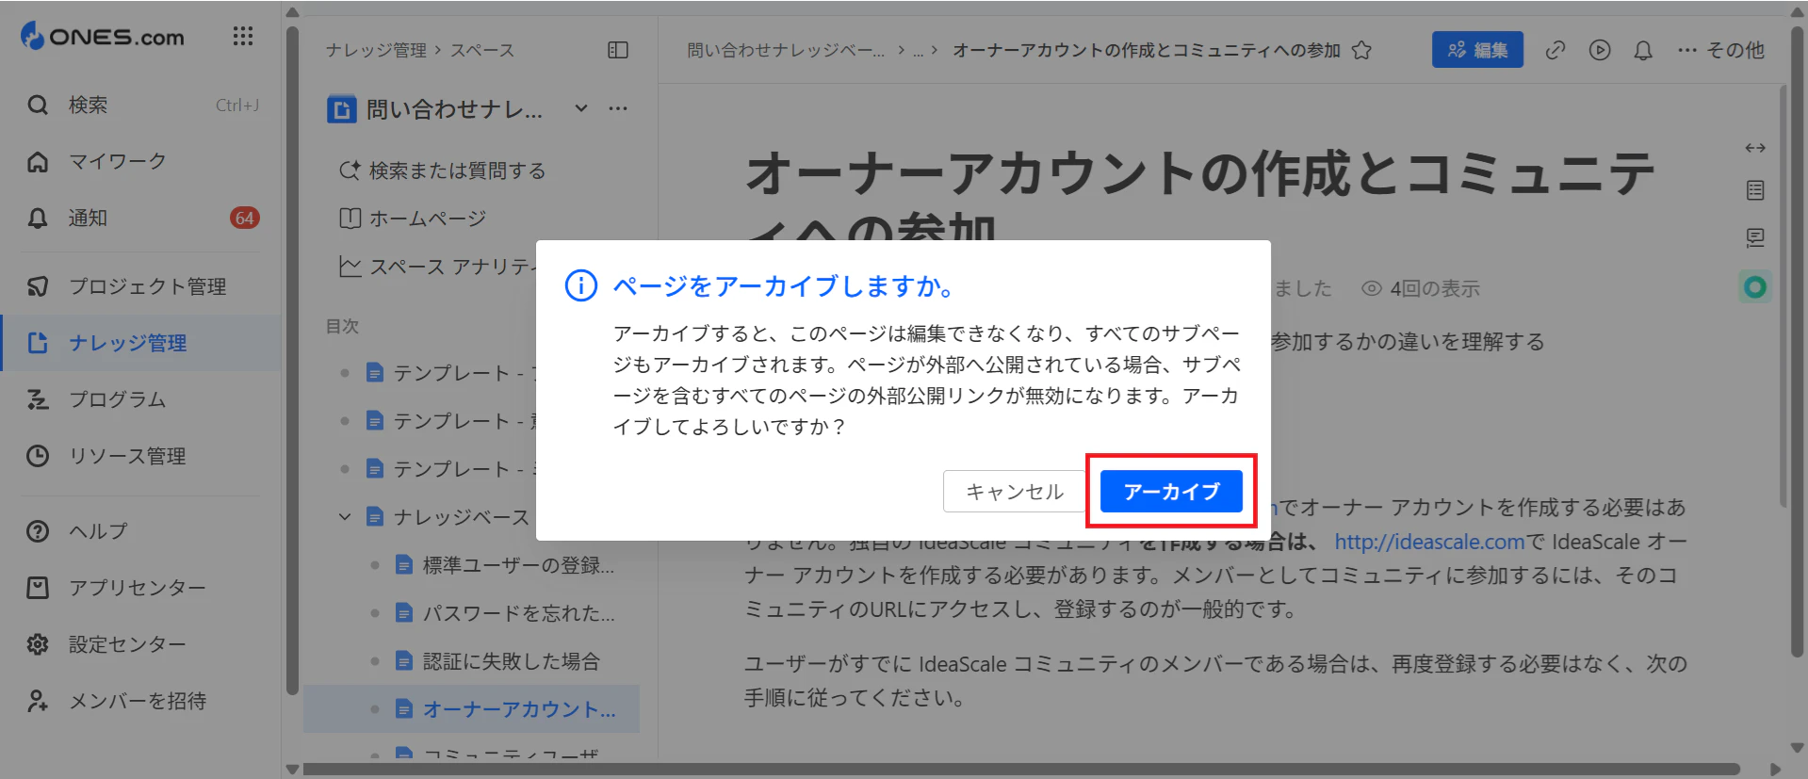Screen dimensions: 1808x779
Task: Open ホームページ in the space menu
Action: (x=413, y=219)
